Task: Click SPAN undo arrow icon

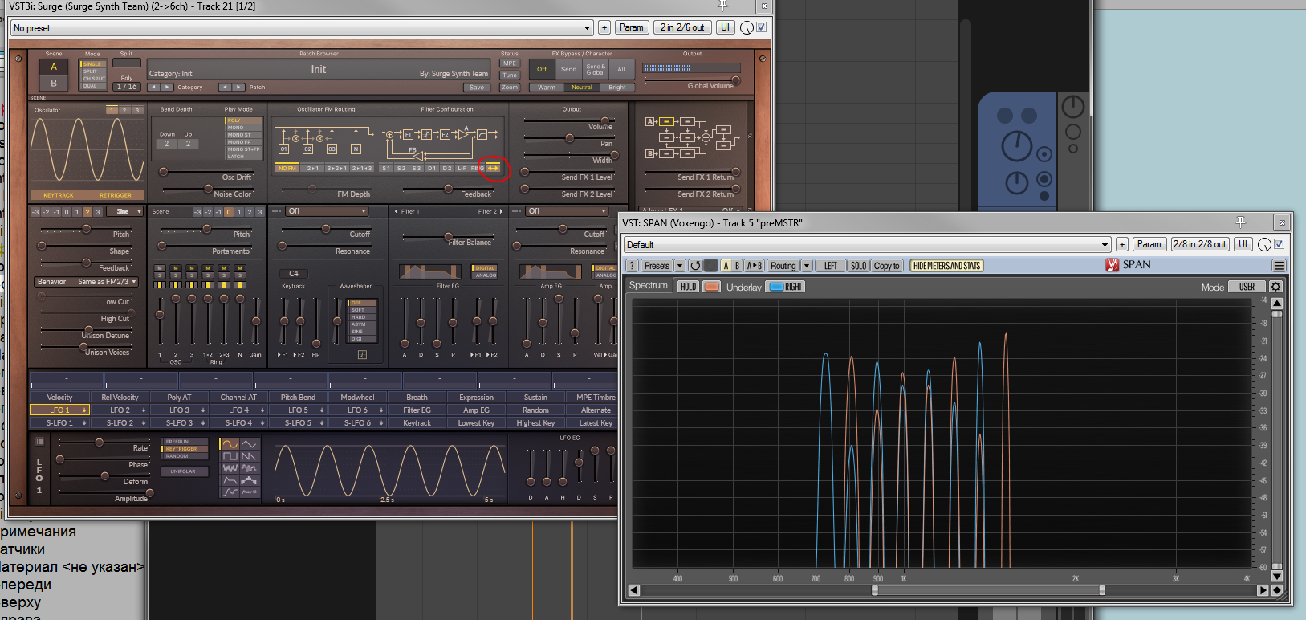Action: [695, 266]
